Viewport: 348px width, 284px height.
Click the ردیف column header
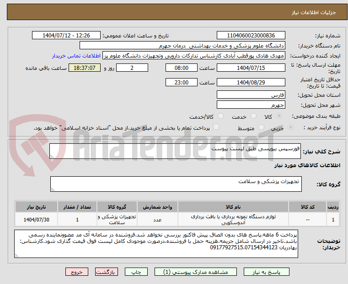pyautogui.click(x=333, y=207)
